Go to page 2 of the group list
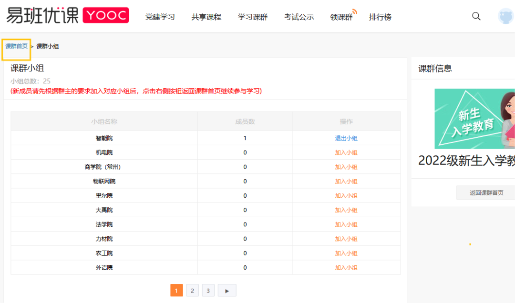The width and height of the screenshot is (515, 303). [x=192, y=290]
